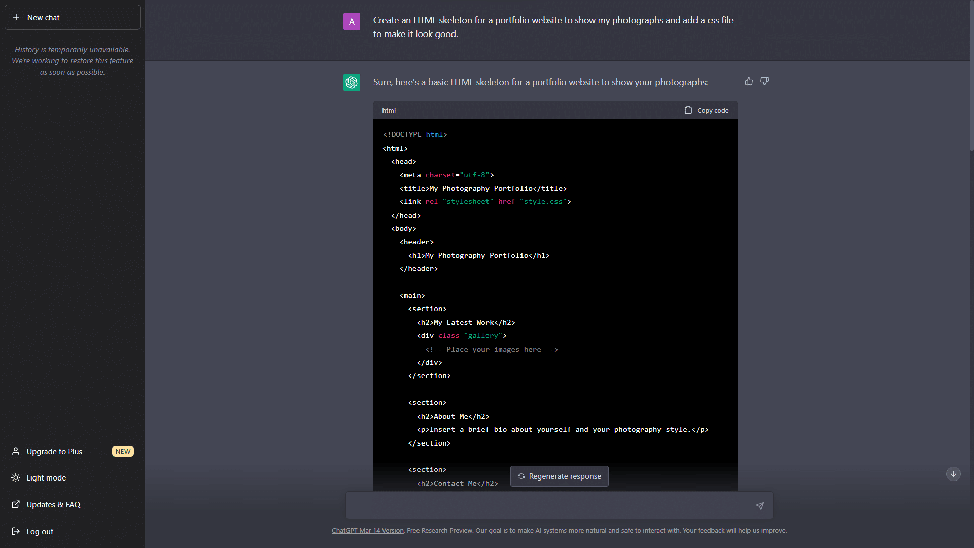Click the thumbs up icon on response
The height and width of the screenshot is (548, 974).
tap(749, 81)
